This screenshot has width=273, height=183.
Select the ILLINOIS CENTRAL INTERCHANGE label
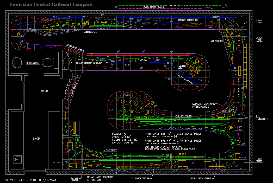click(x=203, y=105)
